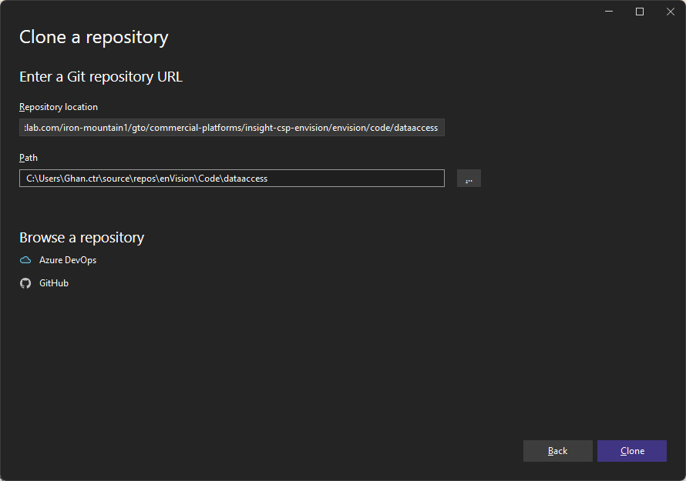
Task: Click the Path label above the textbox
Action: pos(29,157)
